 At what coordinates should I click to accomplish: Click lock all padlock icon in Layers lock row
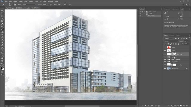[x=178, y=44]
